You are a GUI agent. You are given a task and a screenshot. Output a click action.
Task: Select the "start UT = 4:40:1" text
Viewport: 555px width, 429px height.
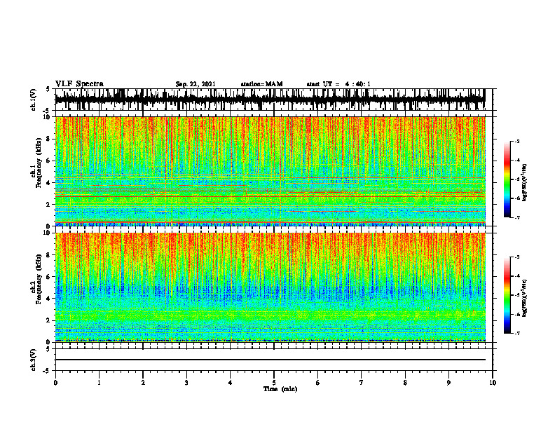tap(338, 84)
